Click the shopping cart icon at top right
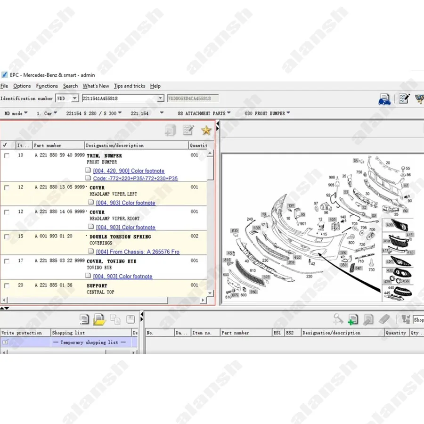The image size is (424, 424). click(x=420, y=99)
